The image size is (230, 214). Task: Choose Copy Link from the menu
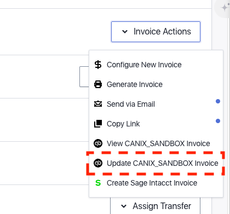156,124
